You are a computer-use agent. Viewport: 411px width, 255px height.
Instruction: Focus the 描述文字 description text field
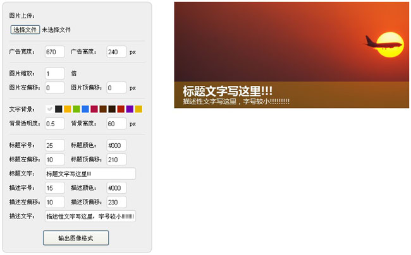pyautogui.click(x=90, y=216)
